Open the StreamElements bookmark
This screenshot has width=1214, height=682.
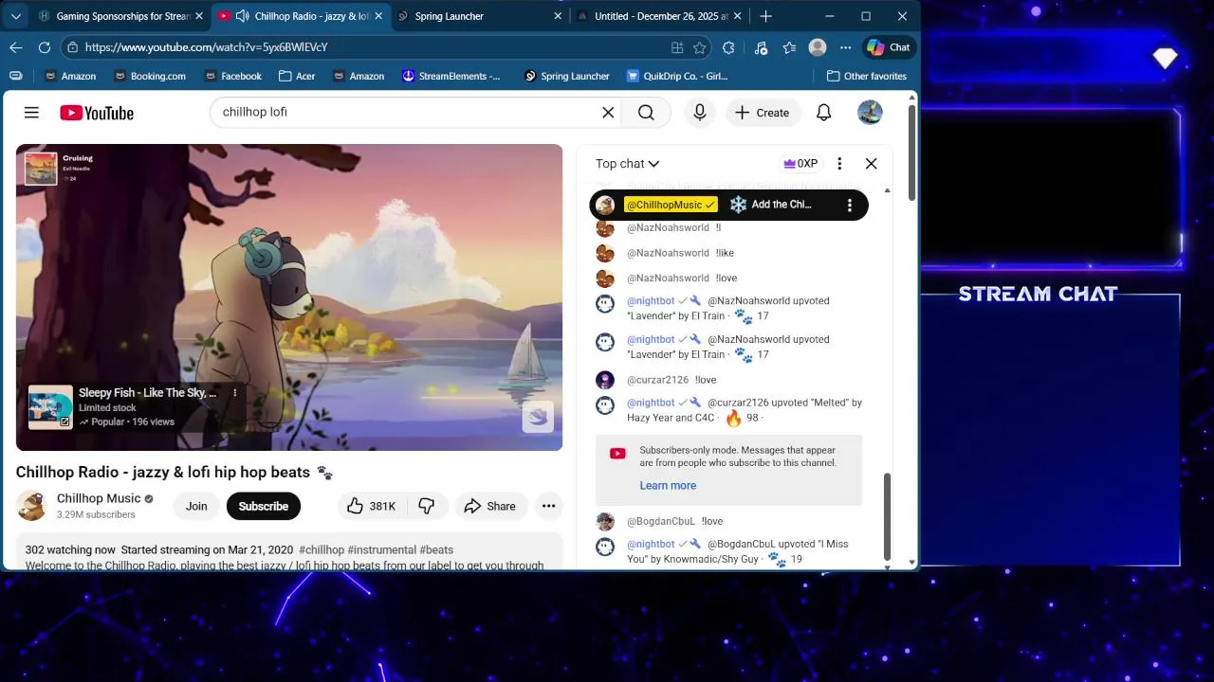click(452, 76)
